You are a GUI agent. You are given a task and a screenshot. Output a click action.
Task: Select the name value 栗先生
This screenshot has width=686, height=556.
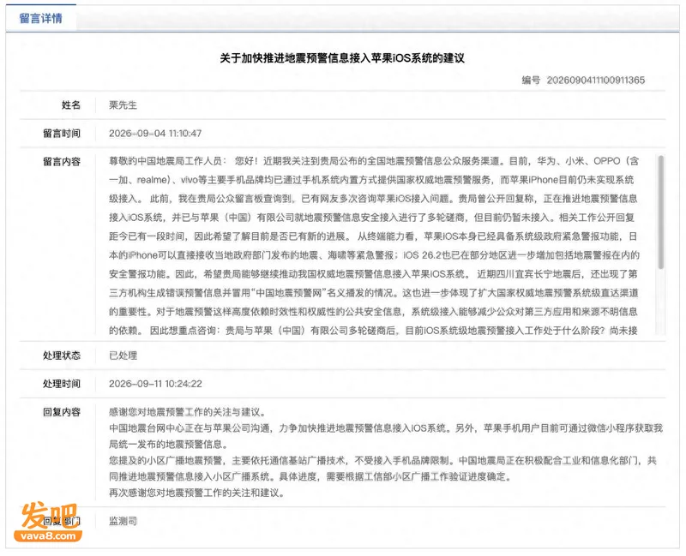tap(123, 105)
